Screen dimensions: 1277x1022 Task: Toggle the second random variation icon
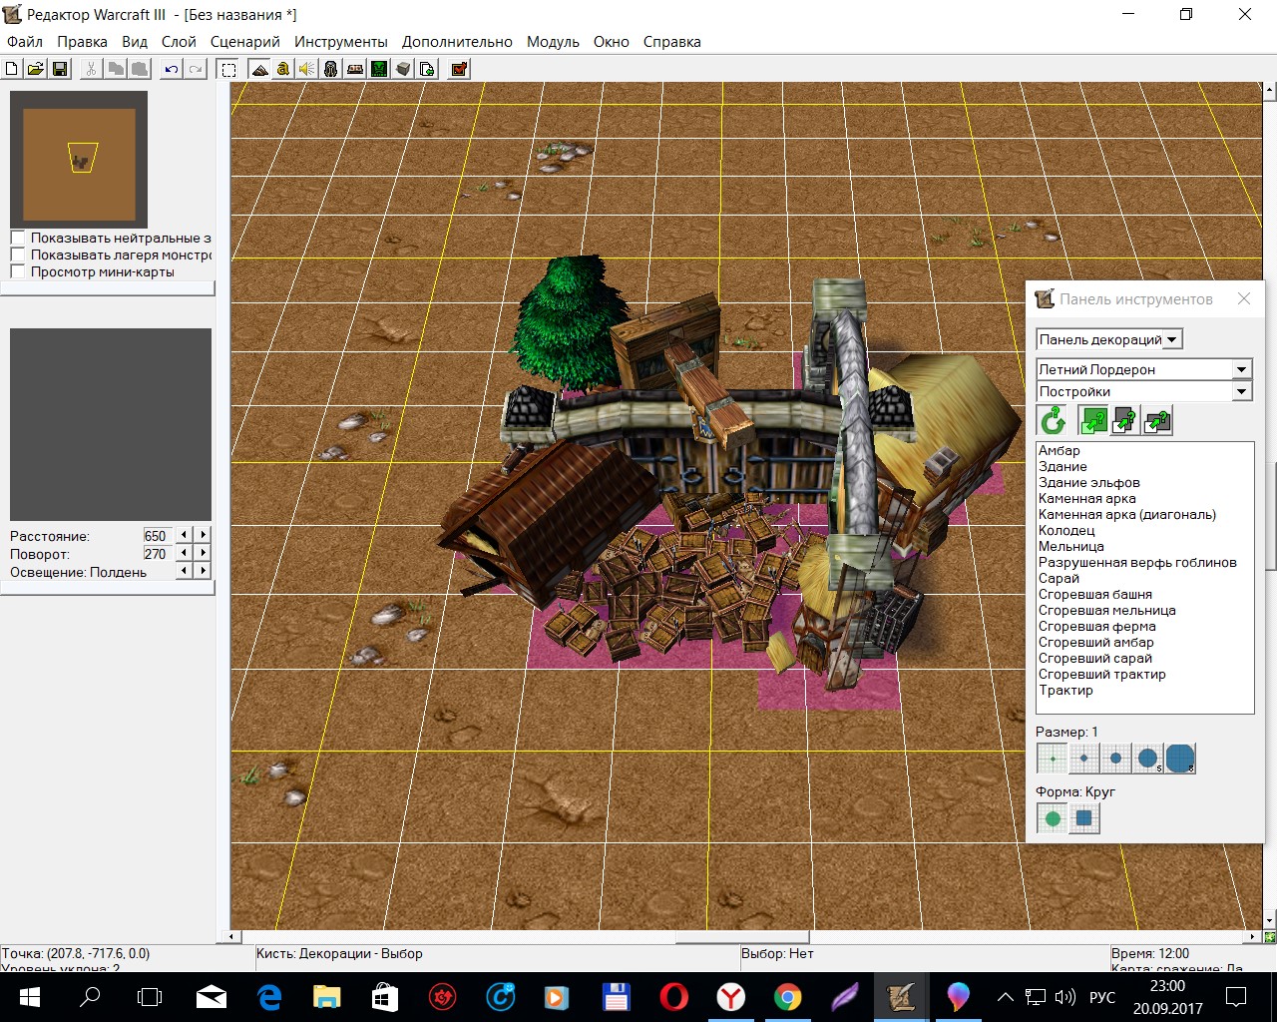tap(1125, 420)
